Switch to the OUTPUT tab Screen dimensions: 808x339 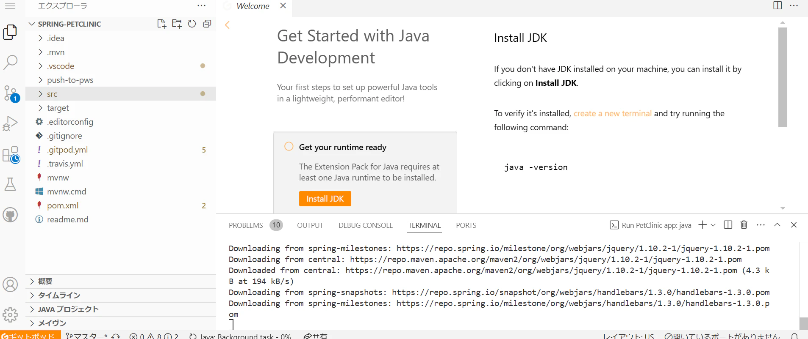pos(310,225)
